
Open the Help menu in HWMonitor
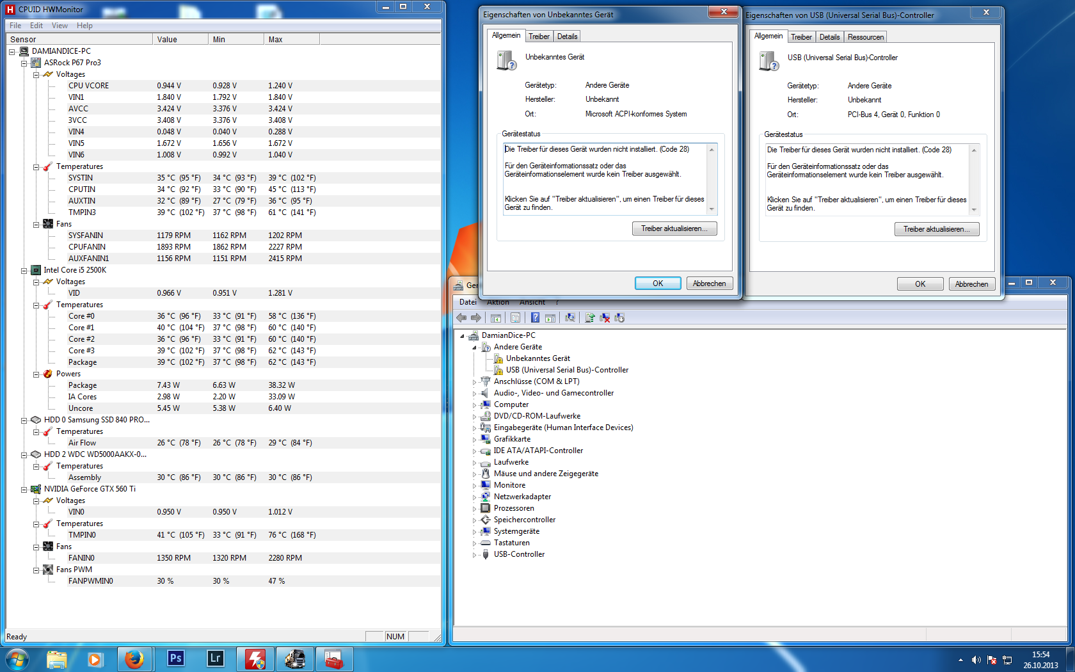click(84, 26)
